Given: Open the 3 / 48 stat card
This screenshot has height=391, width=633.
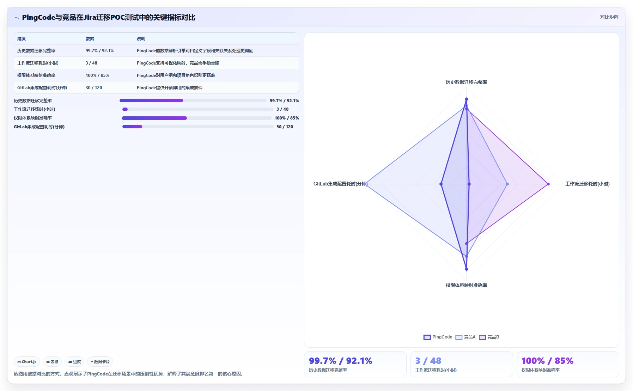Looking at the screenshot, I should click(461, 364).
